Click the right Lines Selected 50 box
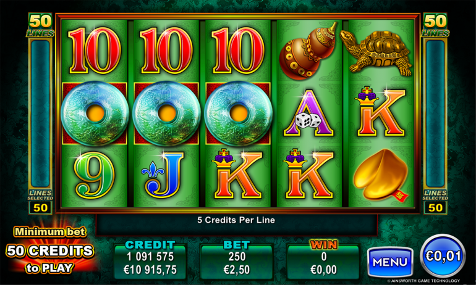 [x=435, y=208]
